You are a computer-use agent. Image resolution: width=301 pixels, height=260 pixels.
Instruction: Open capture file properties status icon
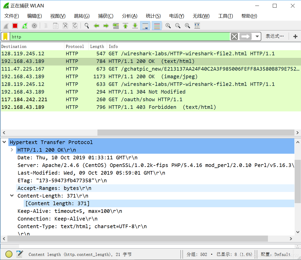(20, 254)
